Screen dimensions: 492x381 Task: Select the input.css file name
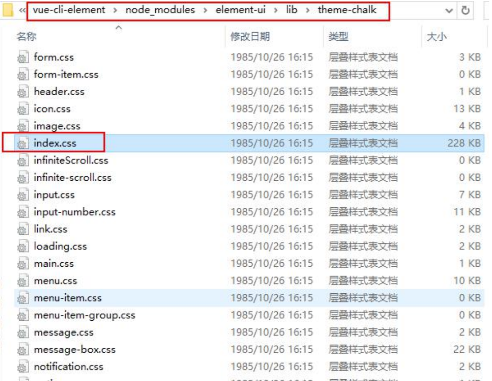(54, 195)
